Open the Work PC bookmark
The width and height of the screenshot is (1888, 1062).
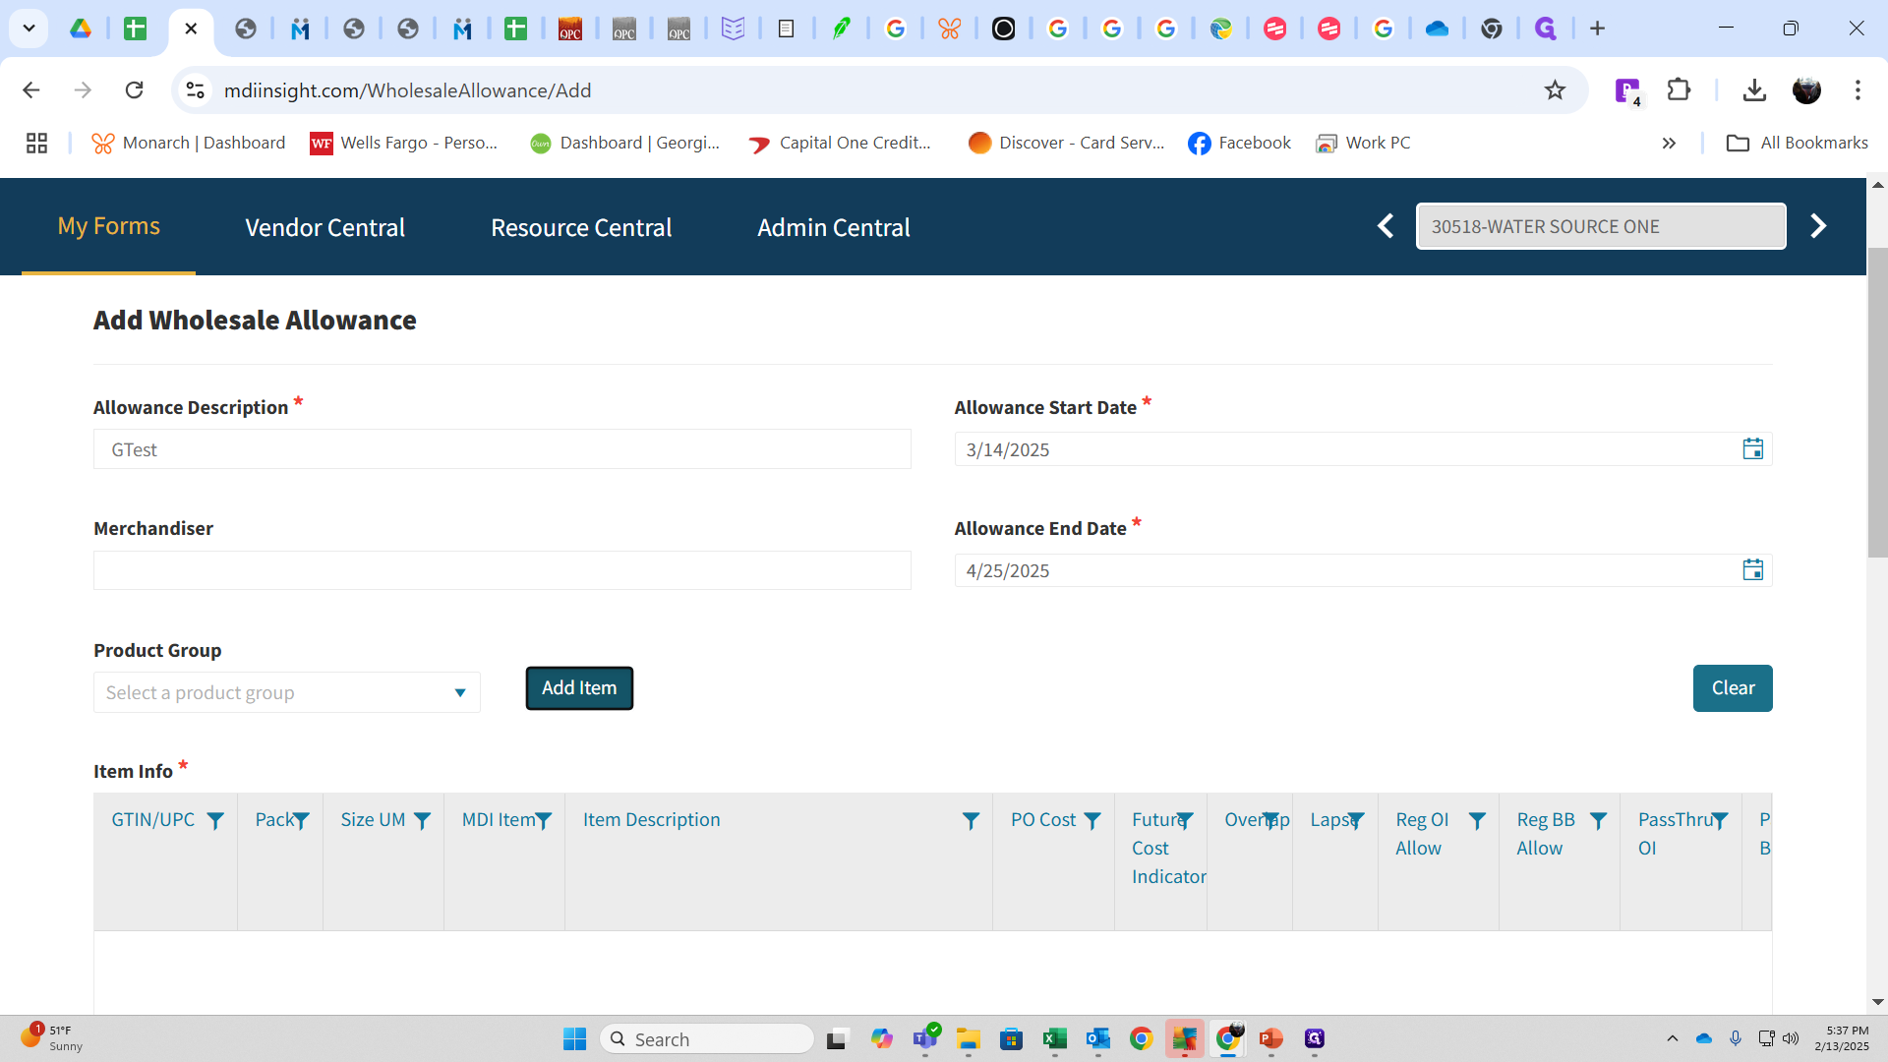[x=1363, y=144]
